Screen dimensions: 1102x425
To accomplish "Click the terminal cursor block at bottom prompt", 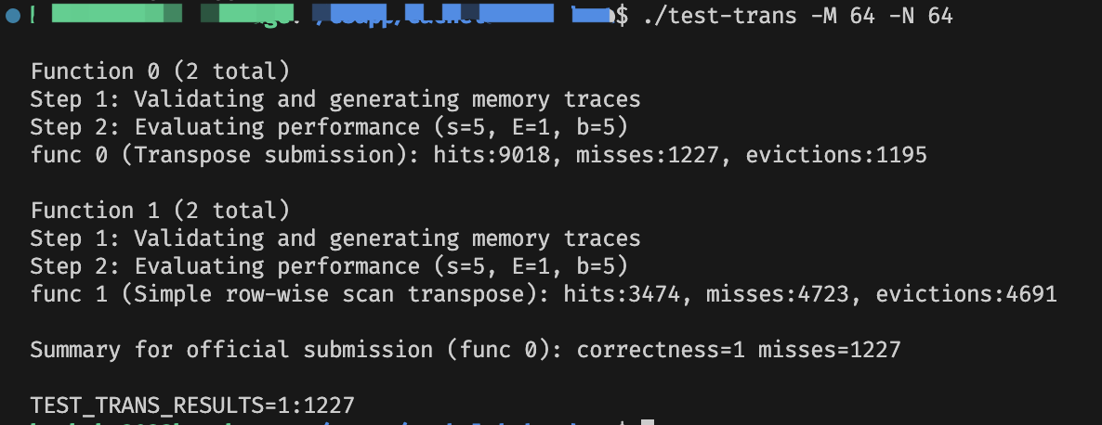I will point(648,423).
